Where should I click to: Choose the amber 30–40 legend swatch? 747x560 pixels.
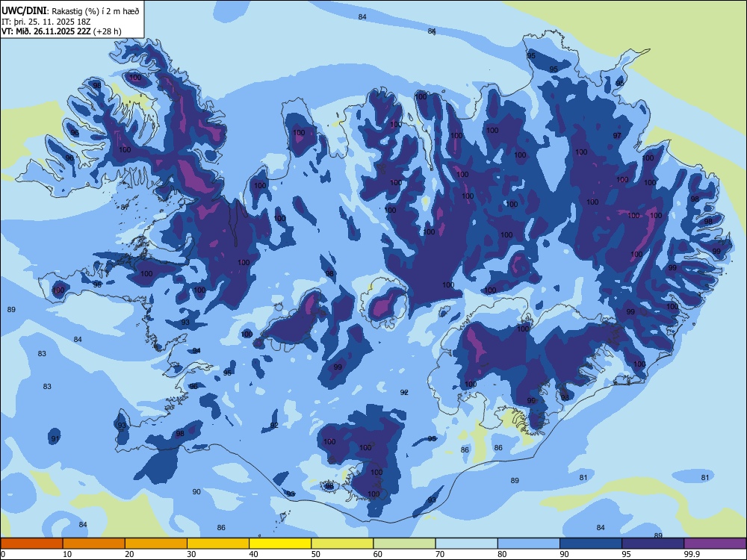(x=218, y=544)
